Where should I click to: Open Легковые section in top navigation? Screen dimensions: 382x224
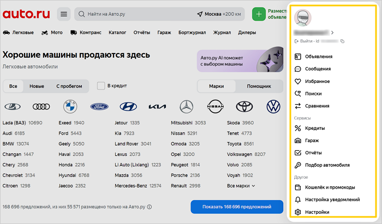pos(18,33)
